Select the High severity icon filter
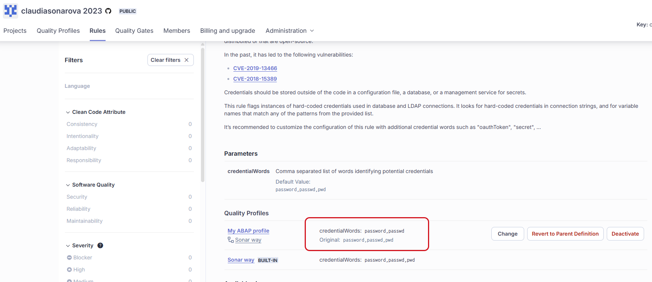This screenshot has width=652, height=282. (69, 270)
